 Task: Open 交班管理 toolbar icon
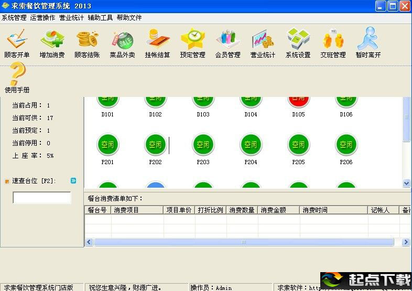[333, 44]
